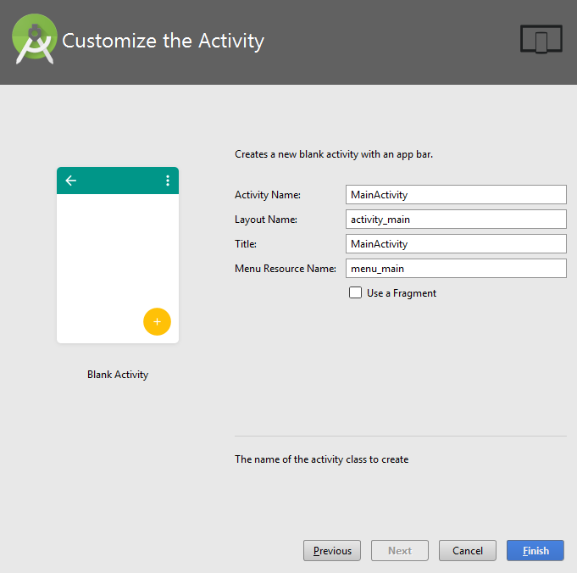
Task: Click the activity class help description text
Action: (322, 459)
